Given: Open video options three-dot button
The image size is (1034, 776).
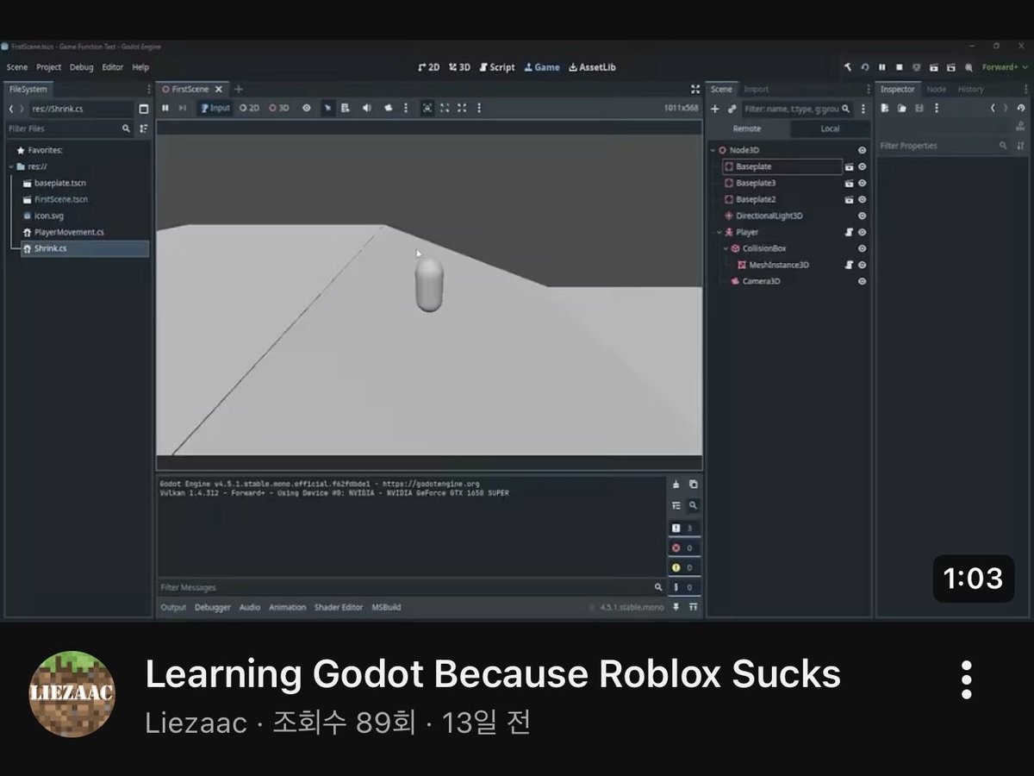Looking at the screenshot, I should [x=967, y=679].
